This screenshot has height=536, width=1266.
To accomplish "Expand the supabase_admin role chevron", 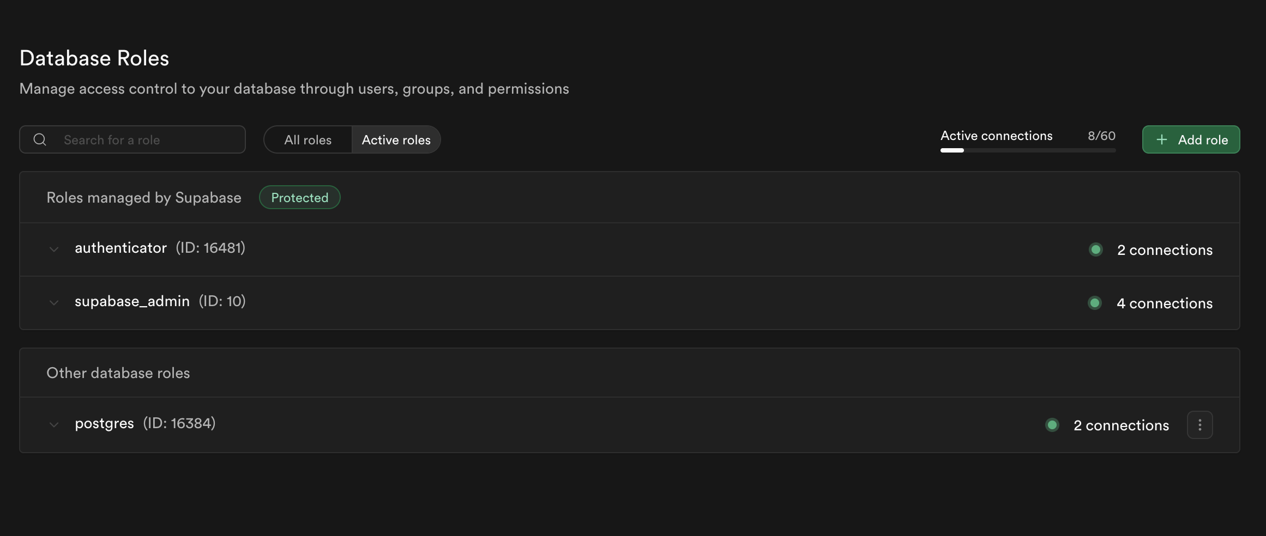I will coord(54,303).
